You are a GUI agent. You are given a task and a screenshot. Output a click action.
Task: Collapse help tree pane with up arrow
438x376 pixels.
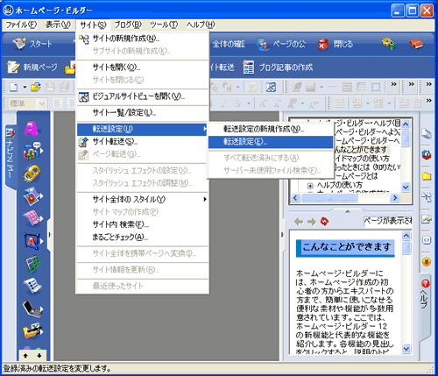(x=348, y=211)
